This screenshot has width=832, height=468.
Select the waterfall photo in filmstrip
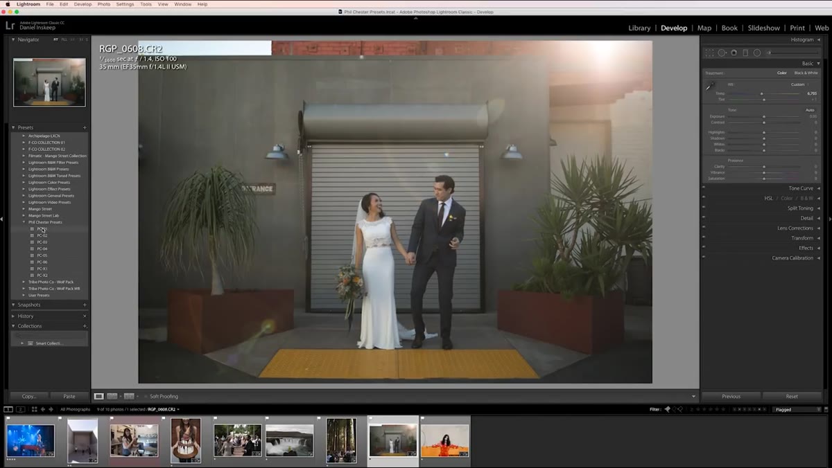tap(290, 440)
